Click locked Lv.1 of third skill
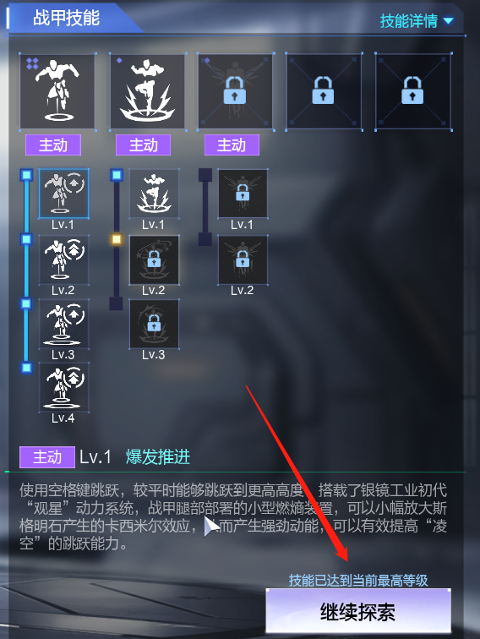This screenshot has width=480, height=639. pyautogui.click(x=243, y=194)
